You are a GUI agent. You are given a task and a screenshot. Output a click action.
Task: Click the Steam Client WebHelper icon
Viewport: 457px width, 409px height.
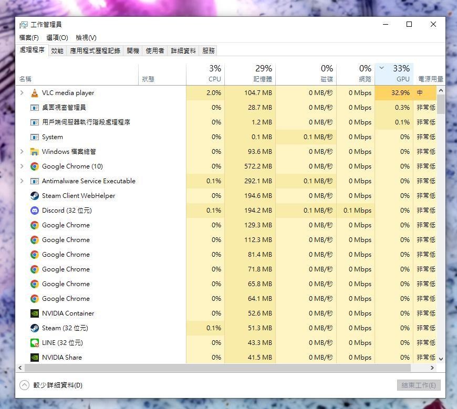[33, 195]
